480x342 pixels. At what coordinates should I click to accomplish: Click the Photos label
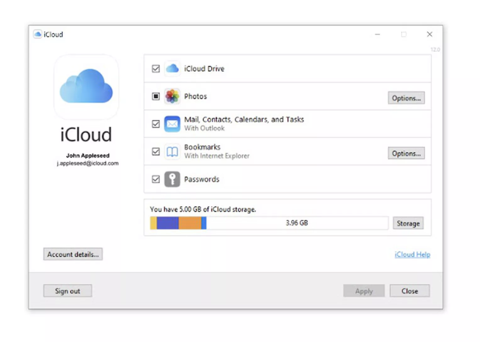[196, 96]
